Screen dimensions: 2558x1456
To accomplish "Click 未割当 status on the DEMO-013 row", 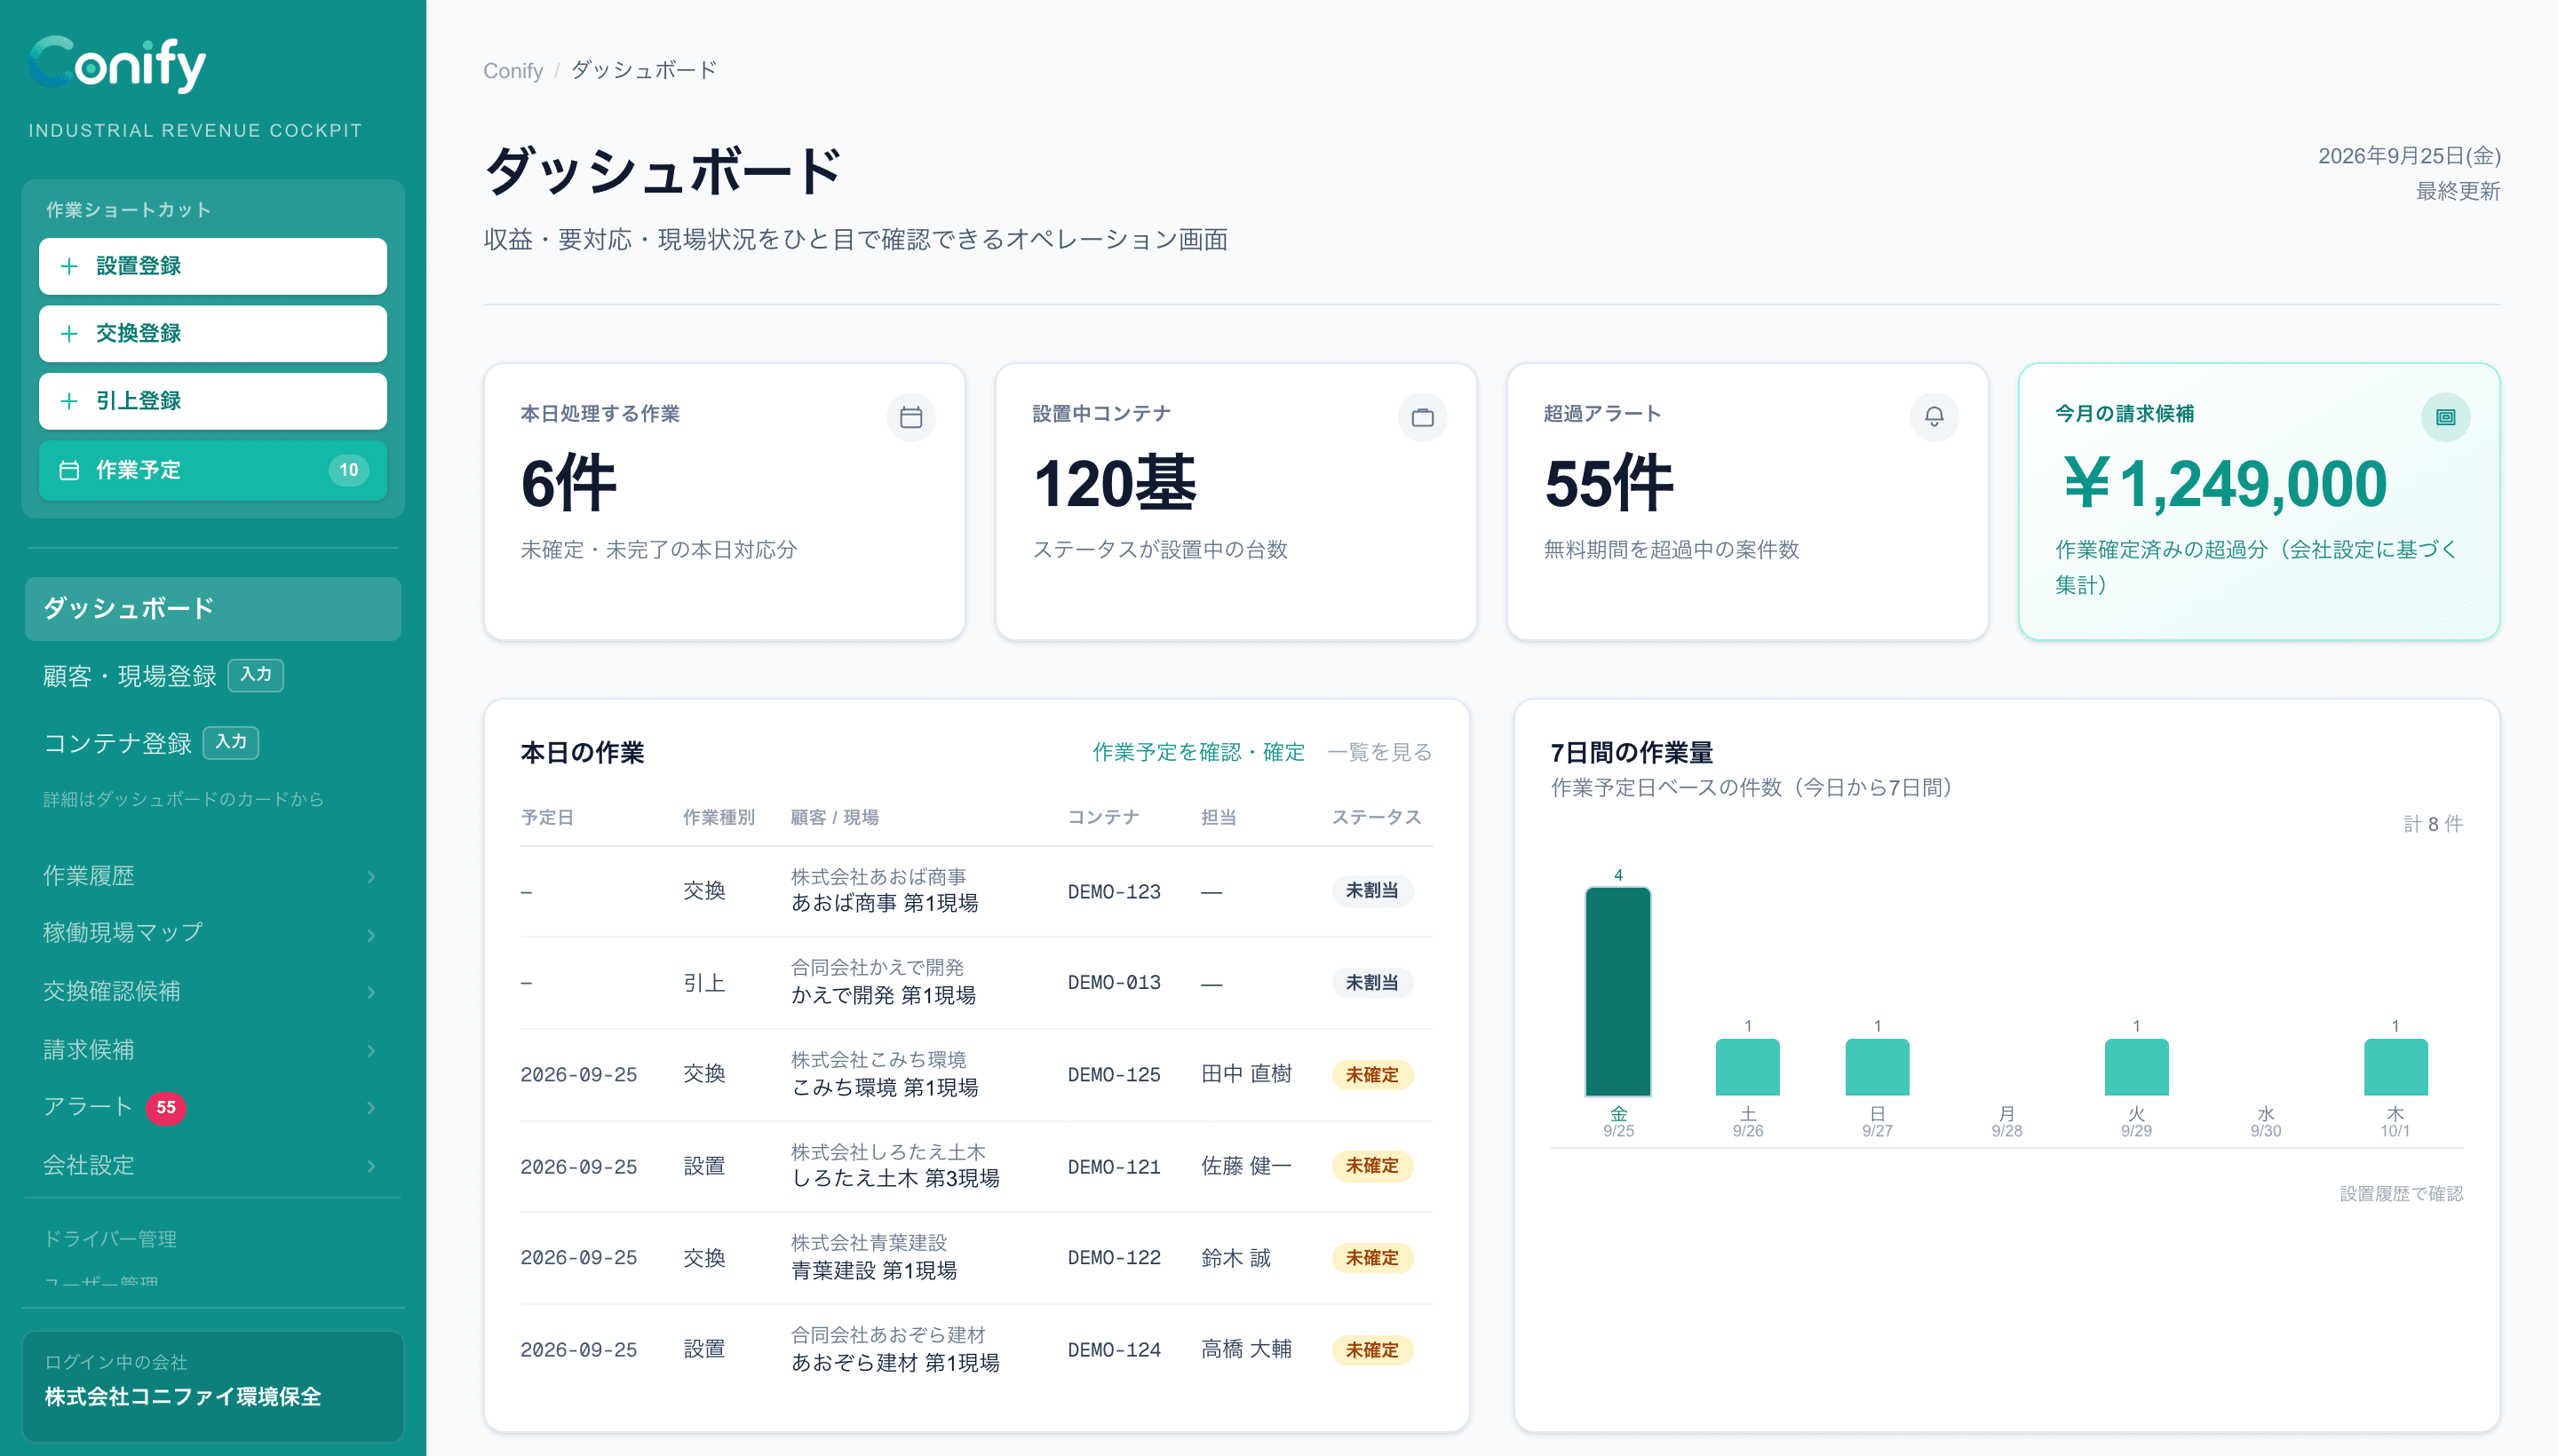I will click(1371, 982).
